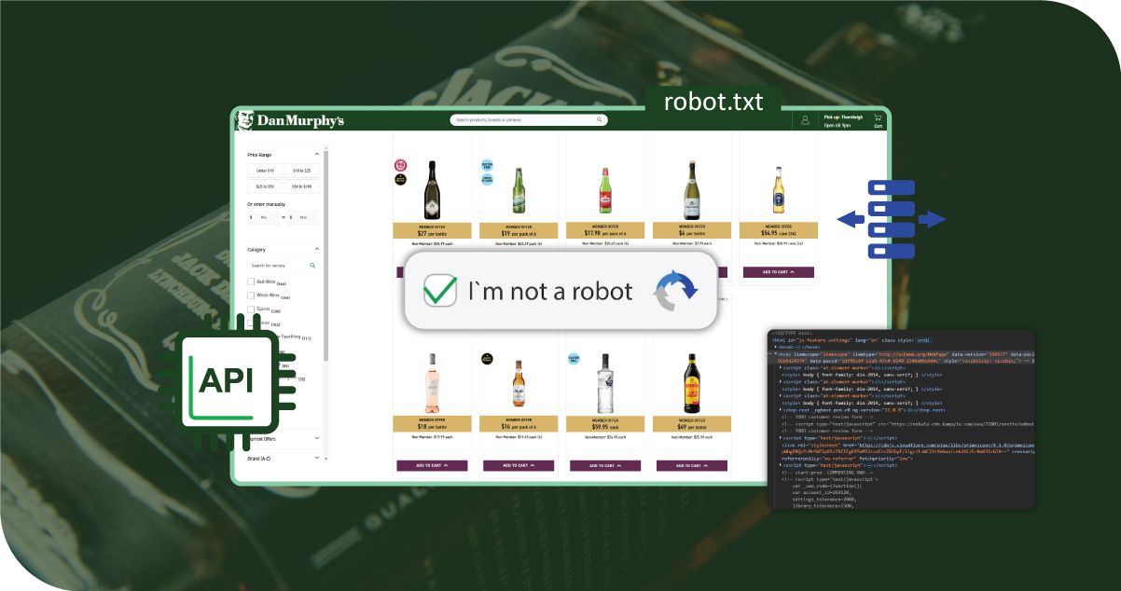Screen dimensions: 1121x591
Task: Check the Red Wine category checkbox
Action: point(251,282)
